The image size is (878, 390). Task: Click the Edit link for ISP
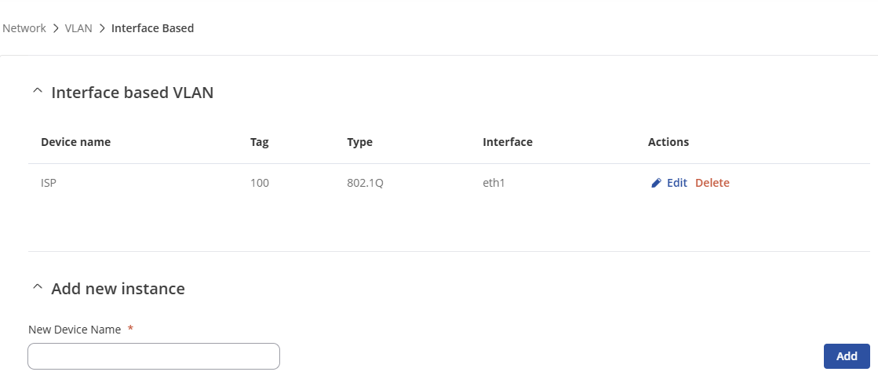pos(676,183)
